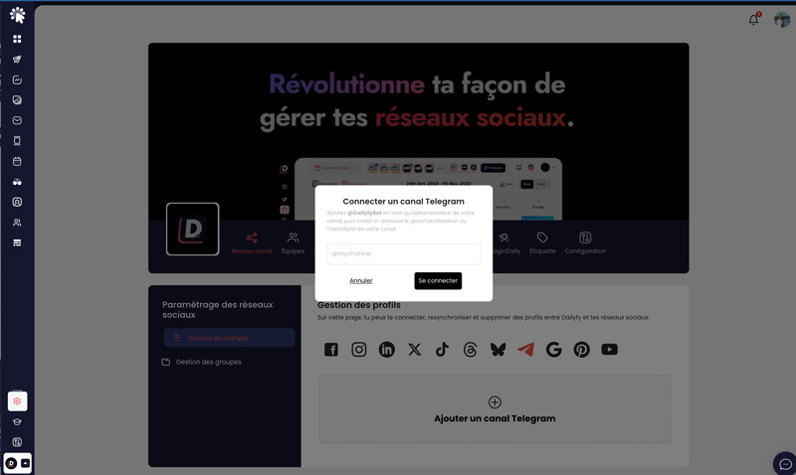The height and width of the screenshot is (475, 796).
Task: Open the profile portrait icon in sidebar
Action: [x=17, y=203]
